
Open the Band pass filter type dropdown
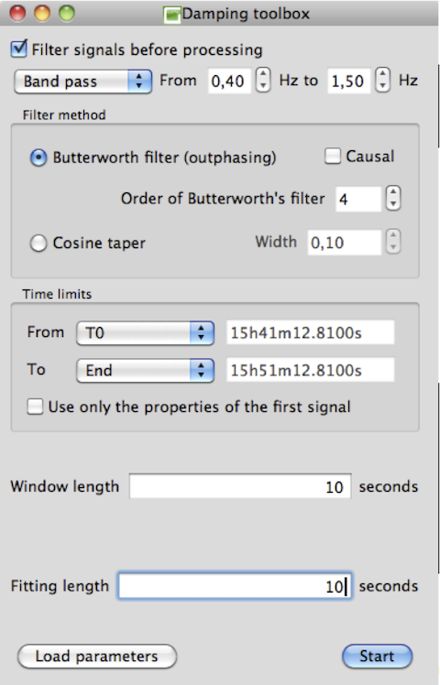pyautogui.click(x=83, y=82)
